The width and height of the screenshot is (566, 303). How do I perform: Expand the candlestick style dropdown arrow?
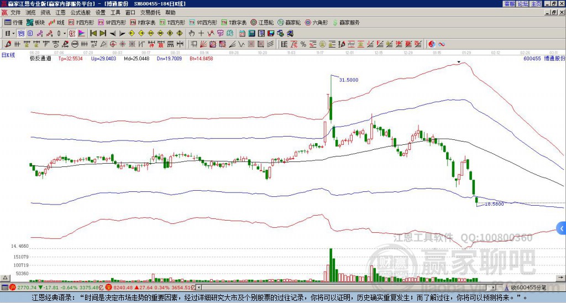pos(65,34)
